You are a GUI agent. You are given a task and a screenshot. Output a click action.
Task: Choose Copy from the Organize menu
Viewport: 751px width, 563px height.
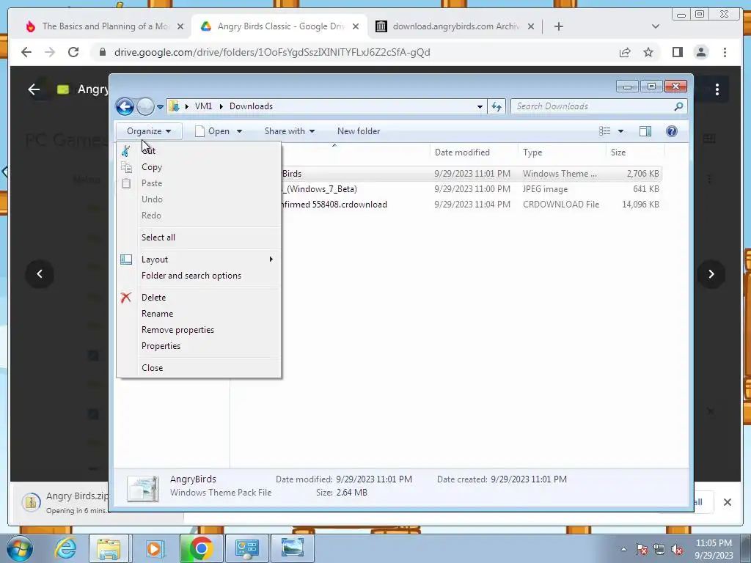coord(199,167)
